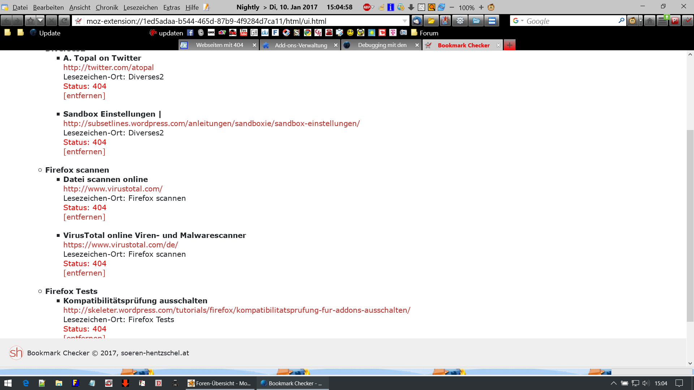This screenshot has height=390, width=694.
Task: Click the gear settings toolbar icon
Action: click(x=460, y=21)
